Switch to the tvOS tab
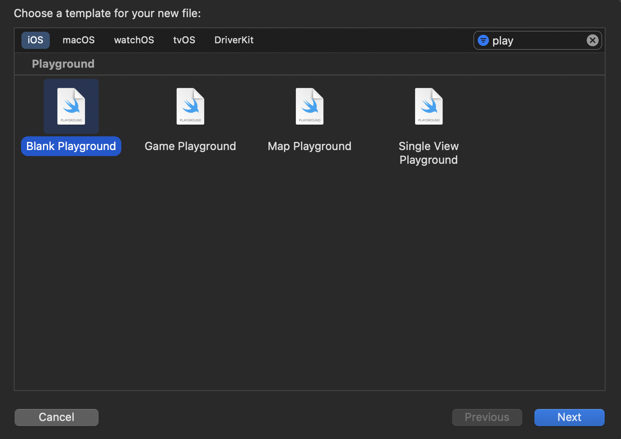 [184, 40]
